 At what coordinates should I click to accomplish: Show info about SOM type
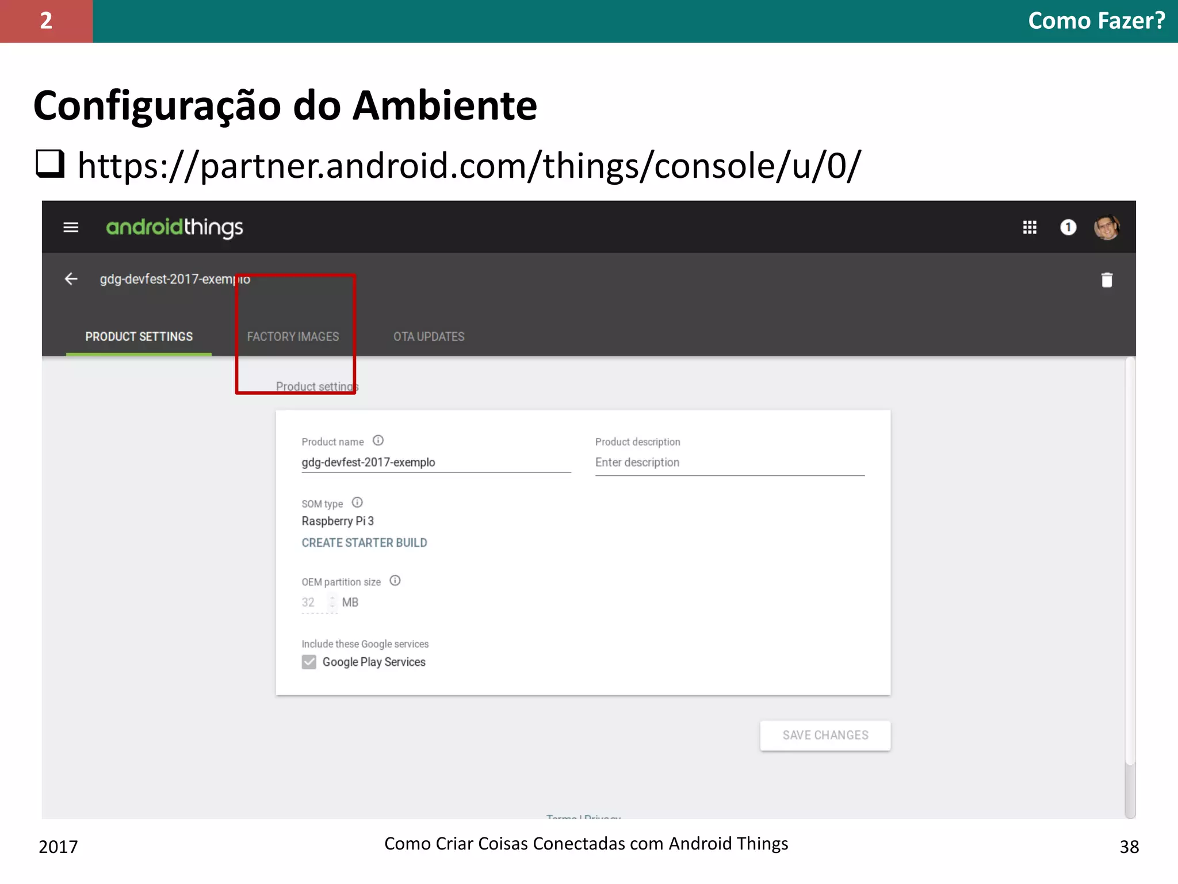[357, 502]
